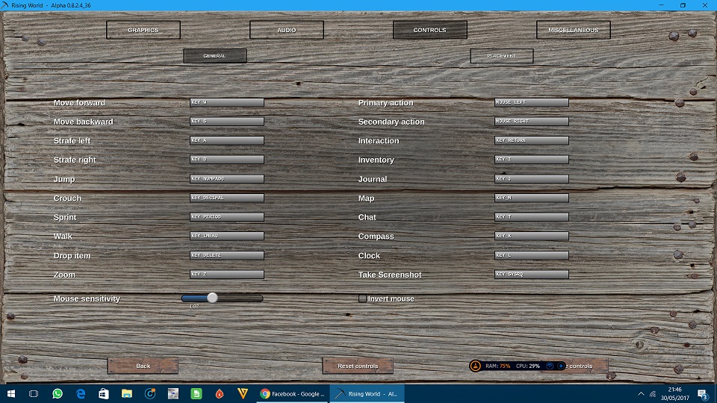The image size is (717, 403).
Task: Click the Windows Start button
Action: coord(11,393)
